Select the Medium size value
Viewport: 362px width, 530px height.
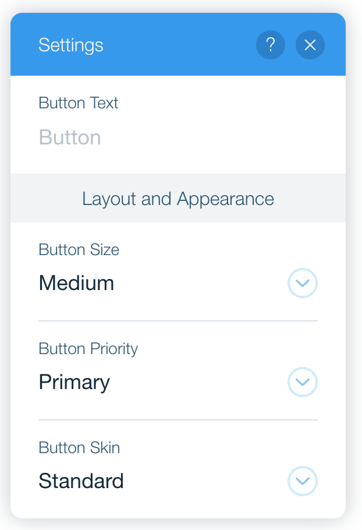pos(76,283)
